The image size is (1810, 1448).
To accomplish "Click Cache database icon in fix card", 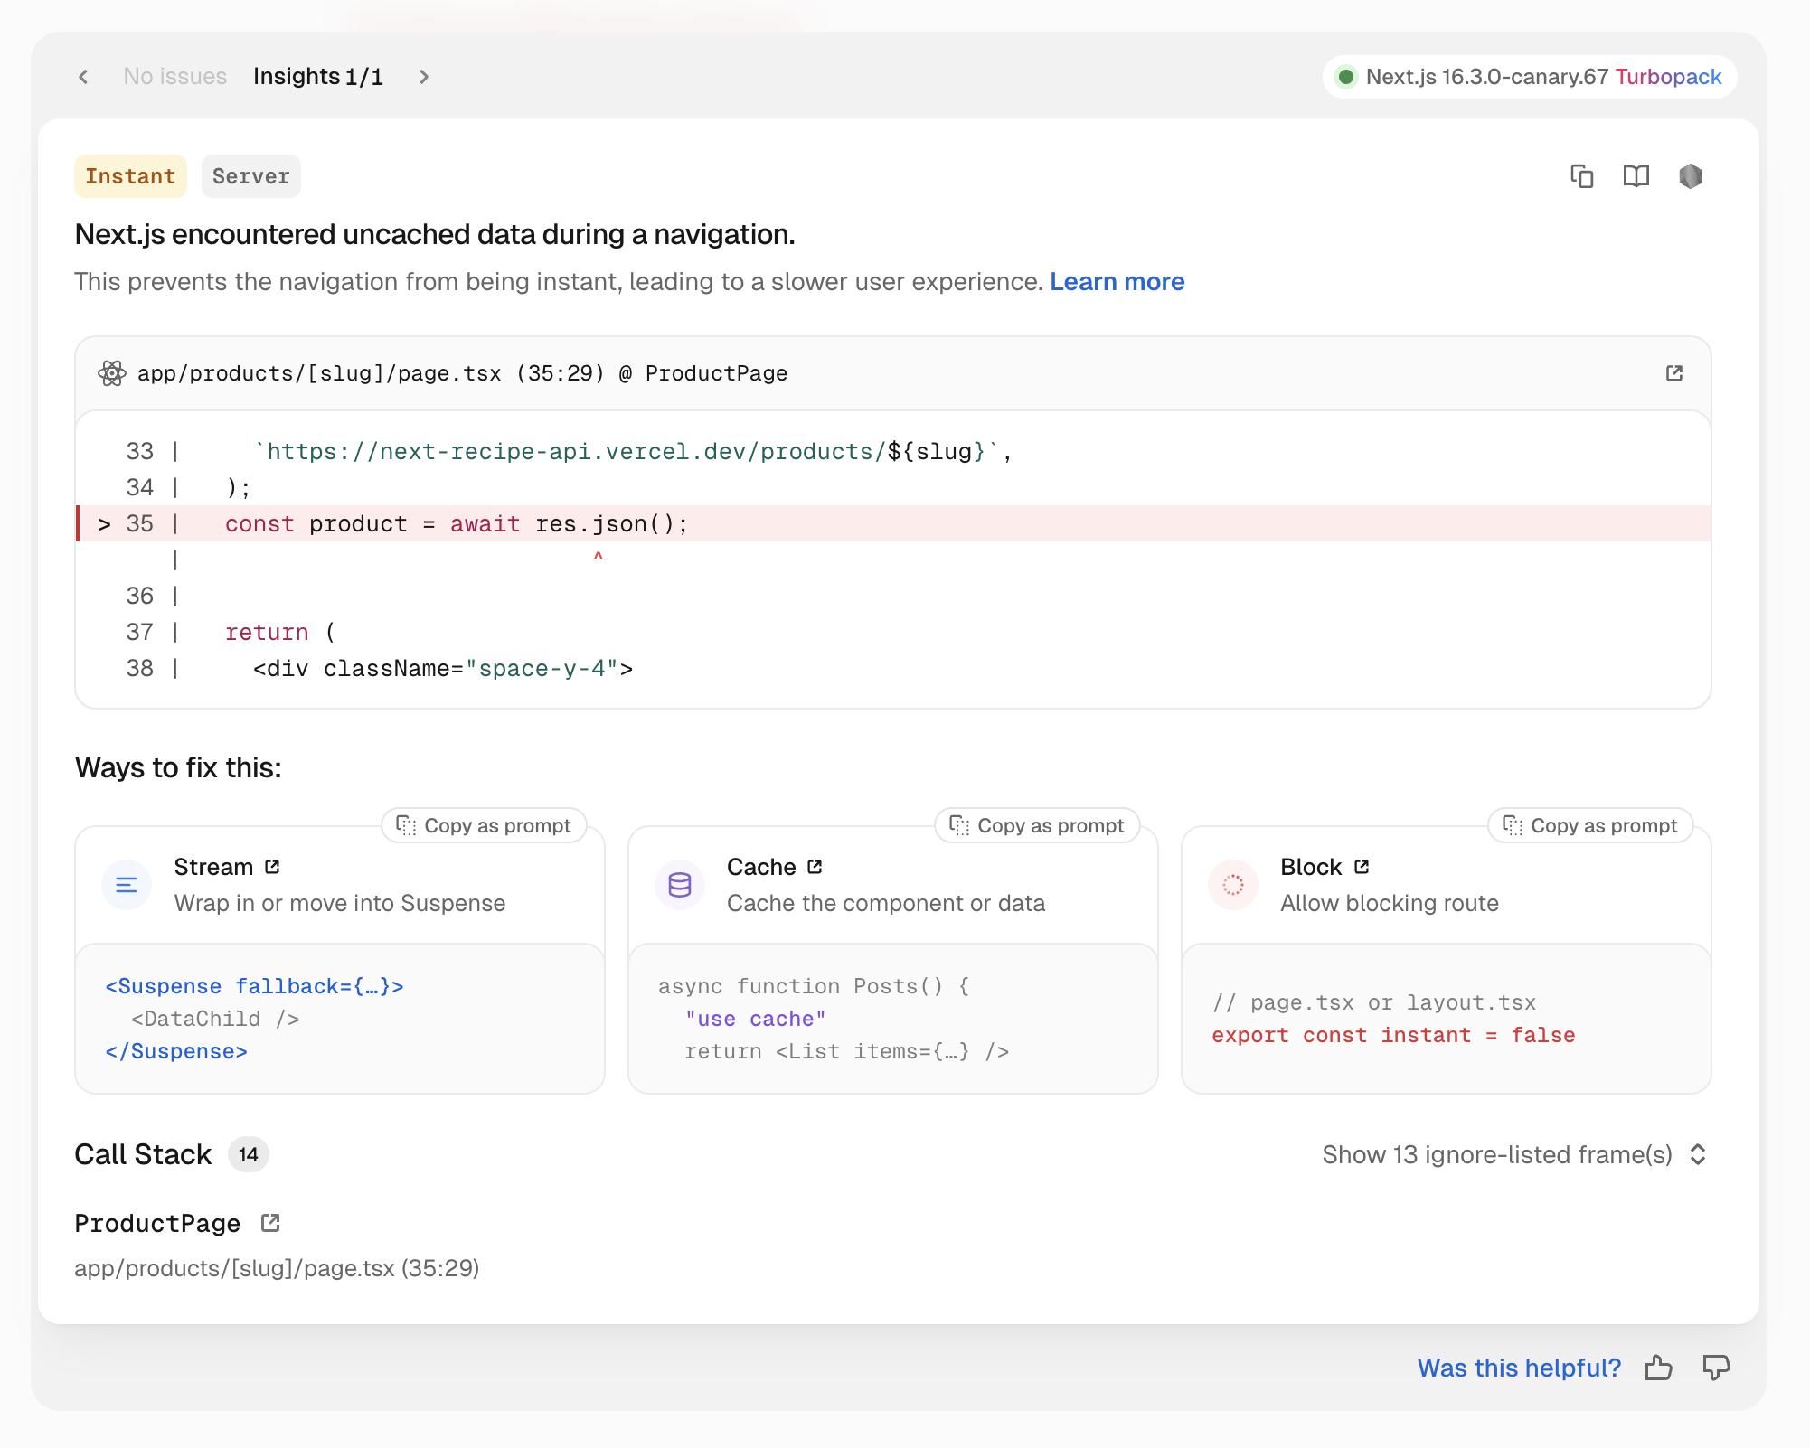I will 680,885.
